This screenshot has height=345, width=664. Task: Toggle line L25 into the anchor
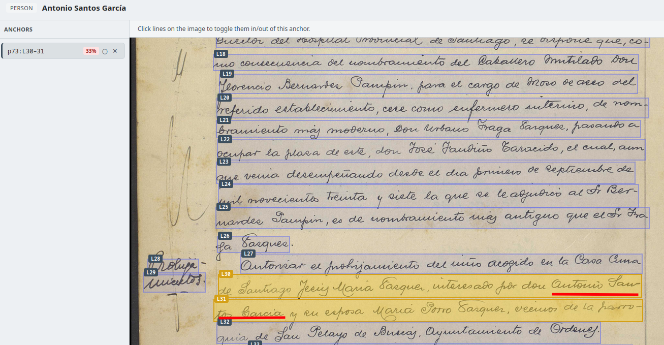tap(432, 218)
